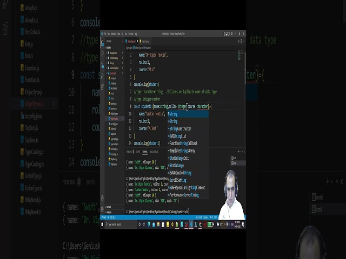346x259 pixels.
Task: Click the Cortana circle icon in taskbar
Action: point(139,224)
